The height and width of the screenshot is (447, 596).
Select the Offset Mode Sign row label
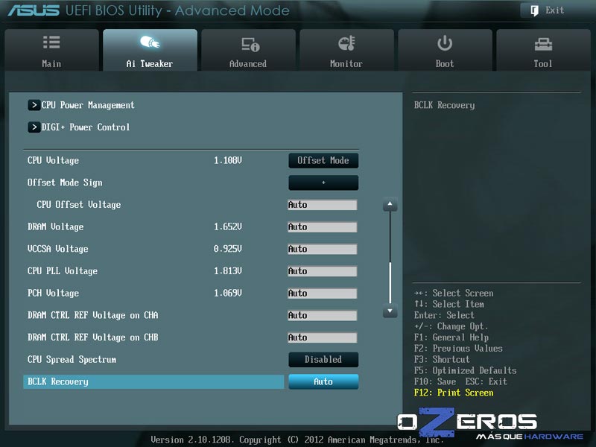pos(65,183)
